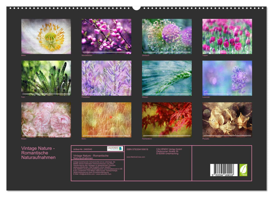Image resolution: width=273 pixels, height=197 pixels.
Task: Click the barcode number 9 783594 169018
Action: pyautogui.click(x=222, y=175)
